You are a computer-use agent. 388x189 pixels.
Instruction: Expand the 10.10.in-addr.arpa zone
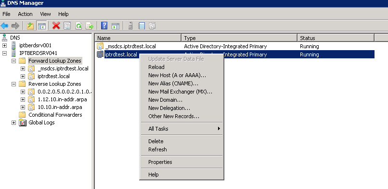tap(23, 107)
